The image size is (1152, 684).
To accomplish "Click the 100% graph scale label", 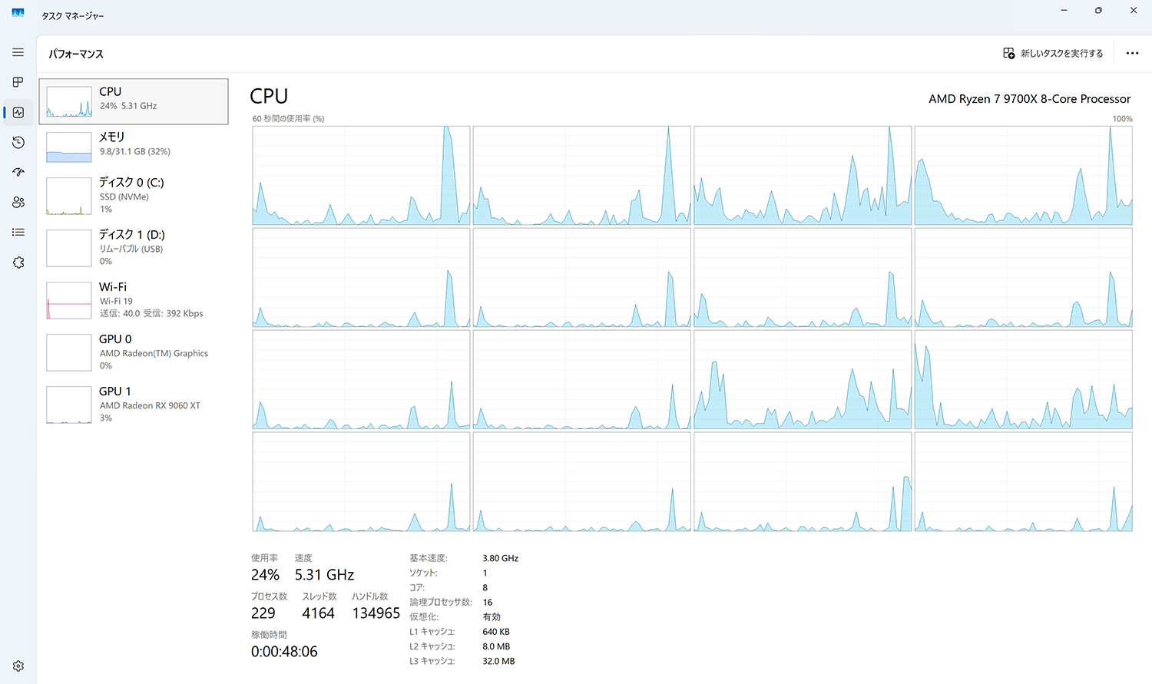I will (x=1122, y=119).
